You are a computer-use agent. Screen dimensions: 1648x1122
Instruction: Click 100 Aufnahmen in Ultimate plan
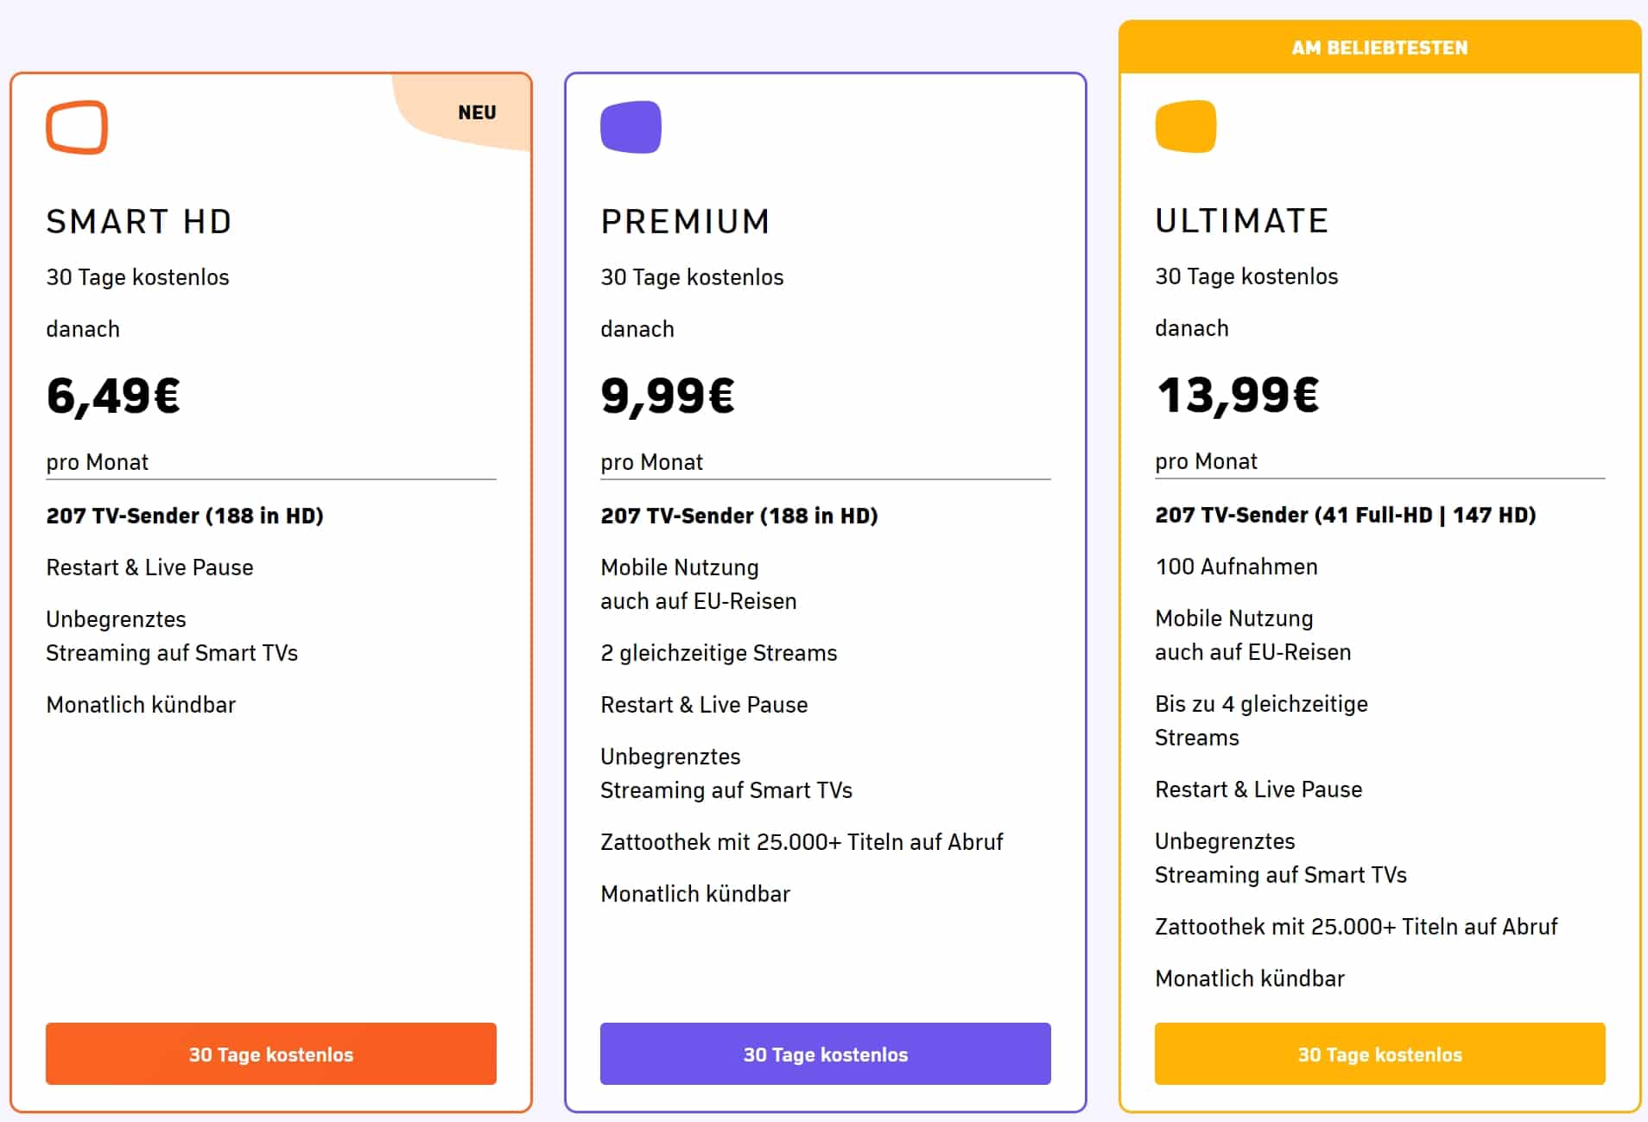click(1236, 567)
